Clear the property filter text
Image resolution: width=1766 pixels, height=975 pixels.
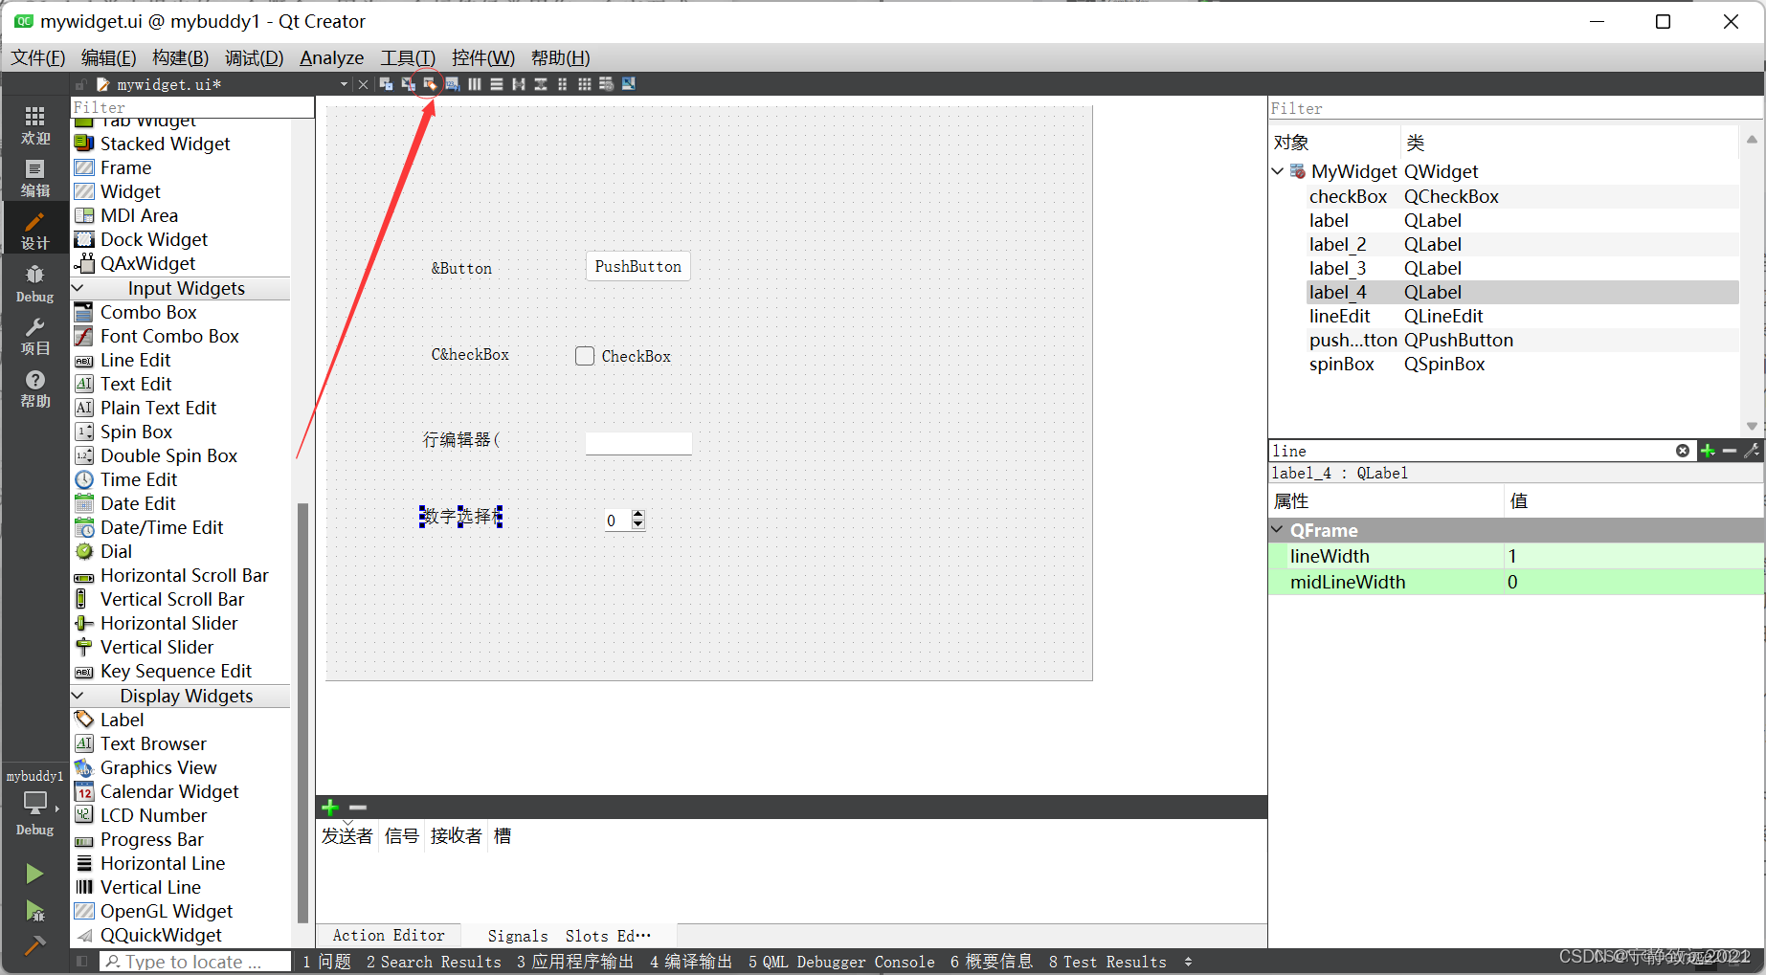1683,451
